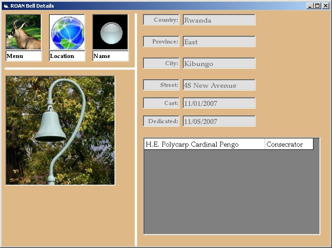Click the City field with Kibungo
This screenshot has height=248, width=332.
[x=219, y=63]
